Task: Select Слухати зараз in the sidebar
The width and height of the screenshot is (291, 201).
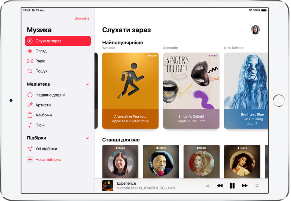Action: pos(58,41)
